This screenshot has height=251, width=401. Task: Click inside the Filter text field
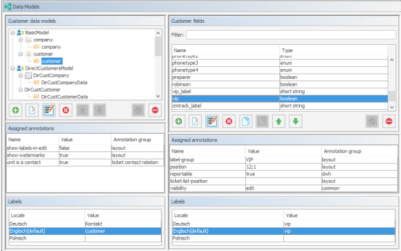pyautogui.click(x=291, y=35)
